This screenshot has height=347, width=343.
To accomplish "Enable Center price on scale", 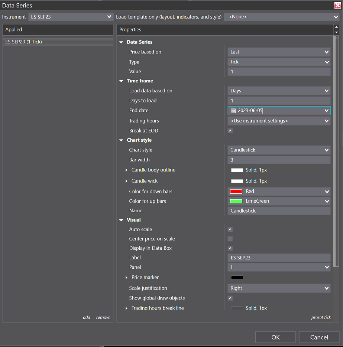I will (x=230, y=239).
